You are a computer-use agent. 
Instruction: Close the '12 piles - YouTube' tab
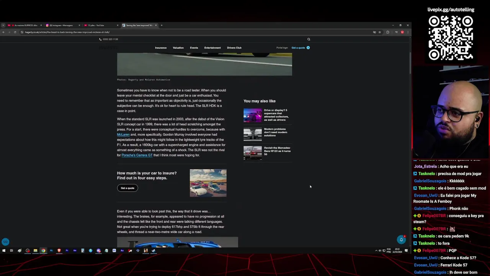pyautogui.click(x=118, y=25)
